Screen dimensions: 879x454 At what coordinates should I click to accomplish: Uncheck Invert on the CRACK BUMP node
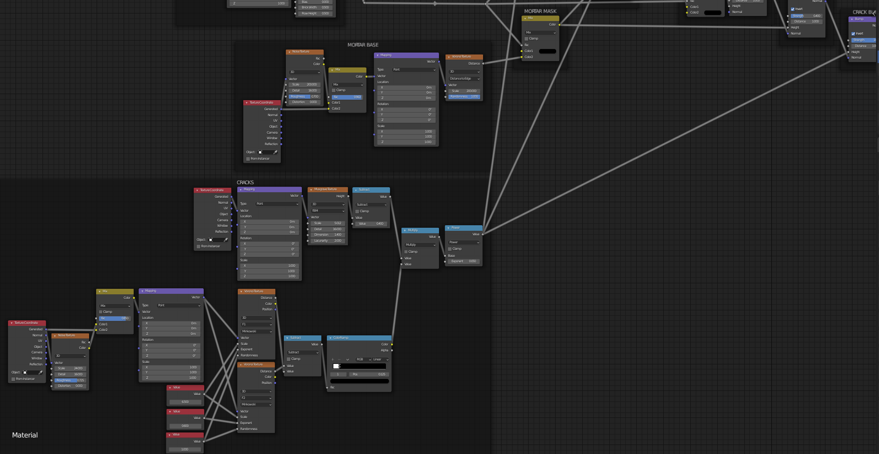pos(853,34)
